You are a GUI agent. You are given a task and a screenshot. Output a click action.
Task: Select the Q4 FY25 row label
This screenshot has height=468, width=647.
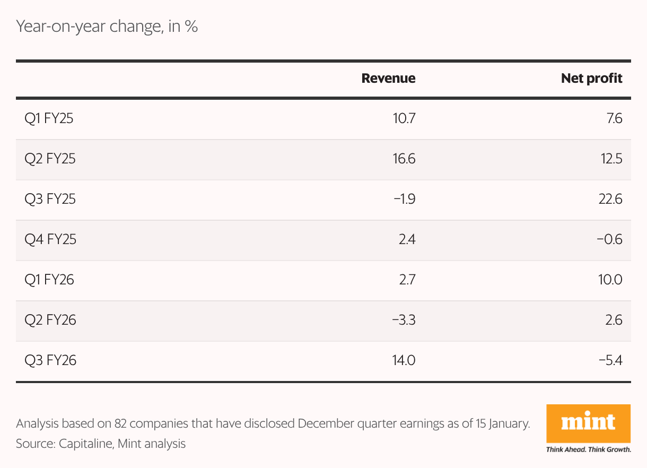coord(50,239)
